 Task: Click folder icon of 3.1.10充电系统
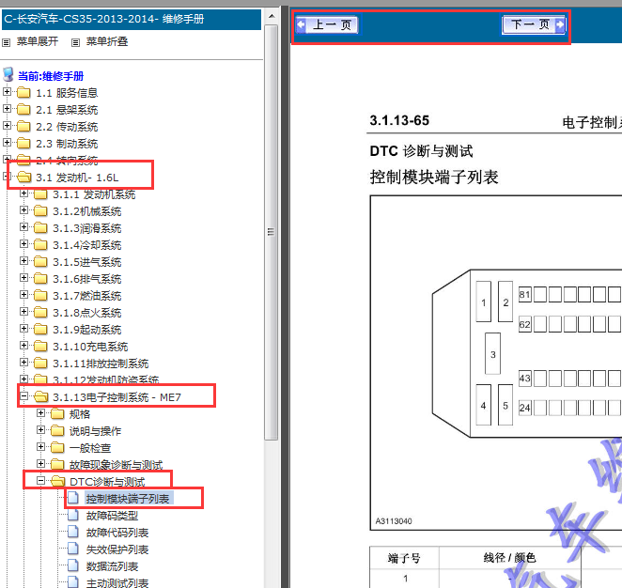click(x=40, y=347)
